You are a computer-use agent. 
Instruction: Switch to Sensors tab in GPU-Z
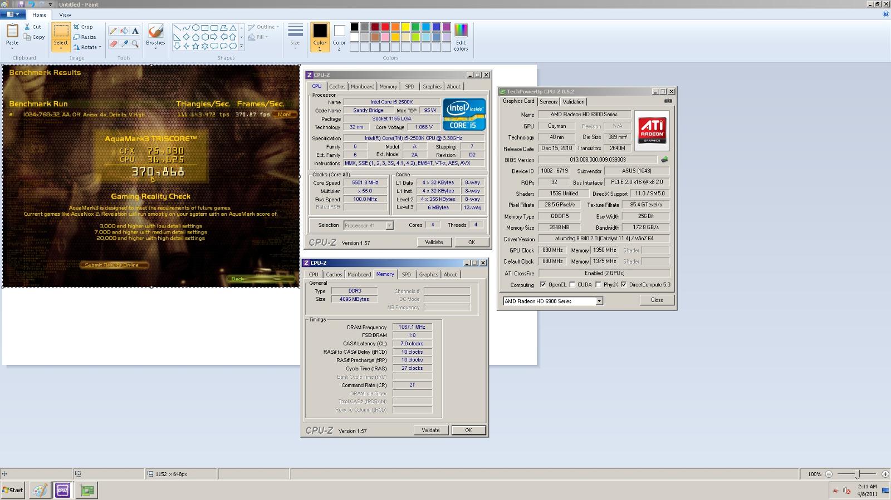click(549, 102)
